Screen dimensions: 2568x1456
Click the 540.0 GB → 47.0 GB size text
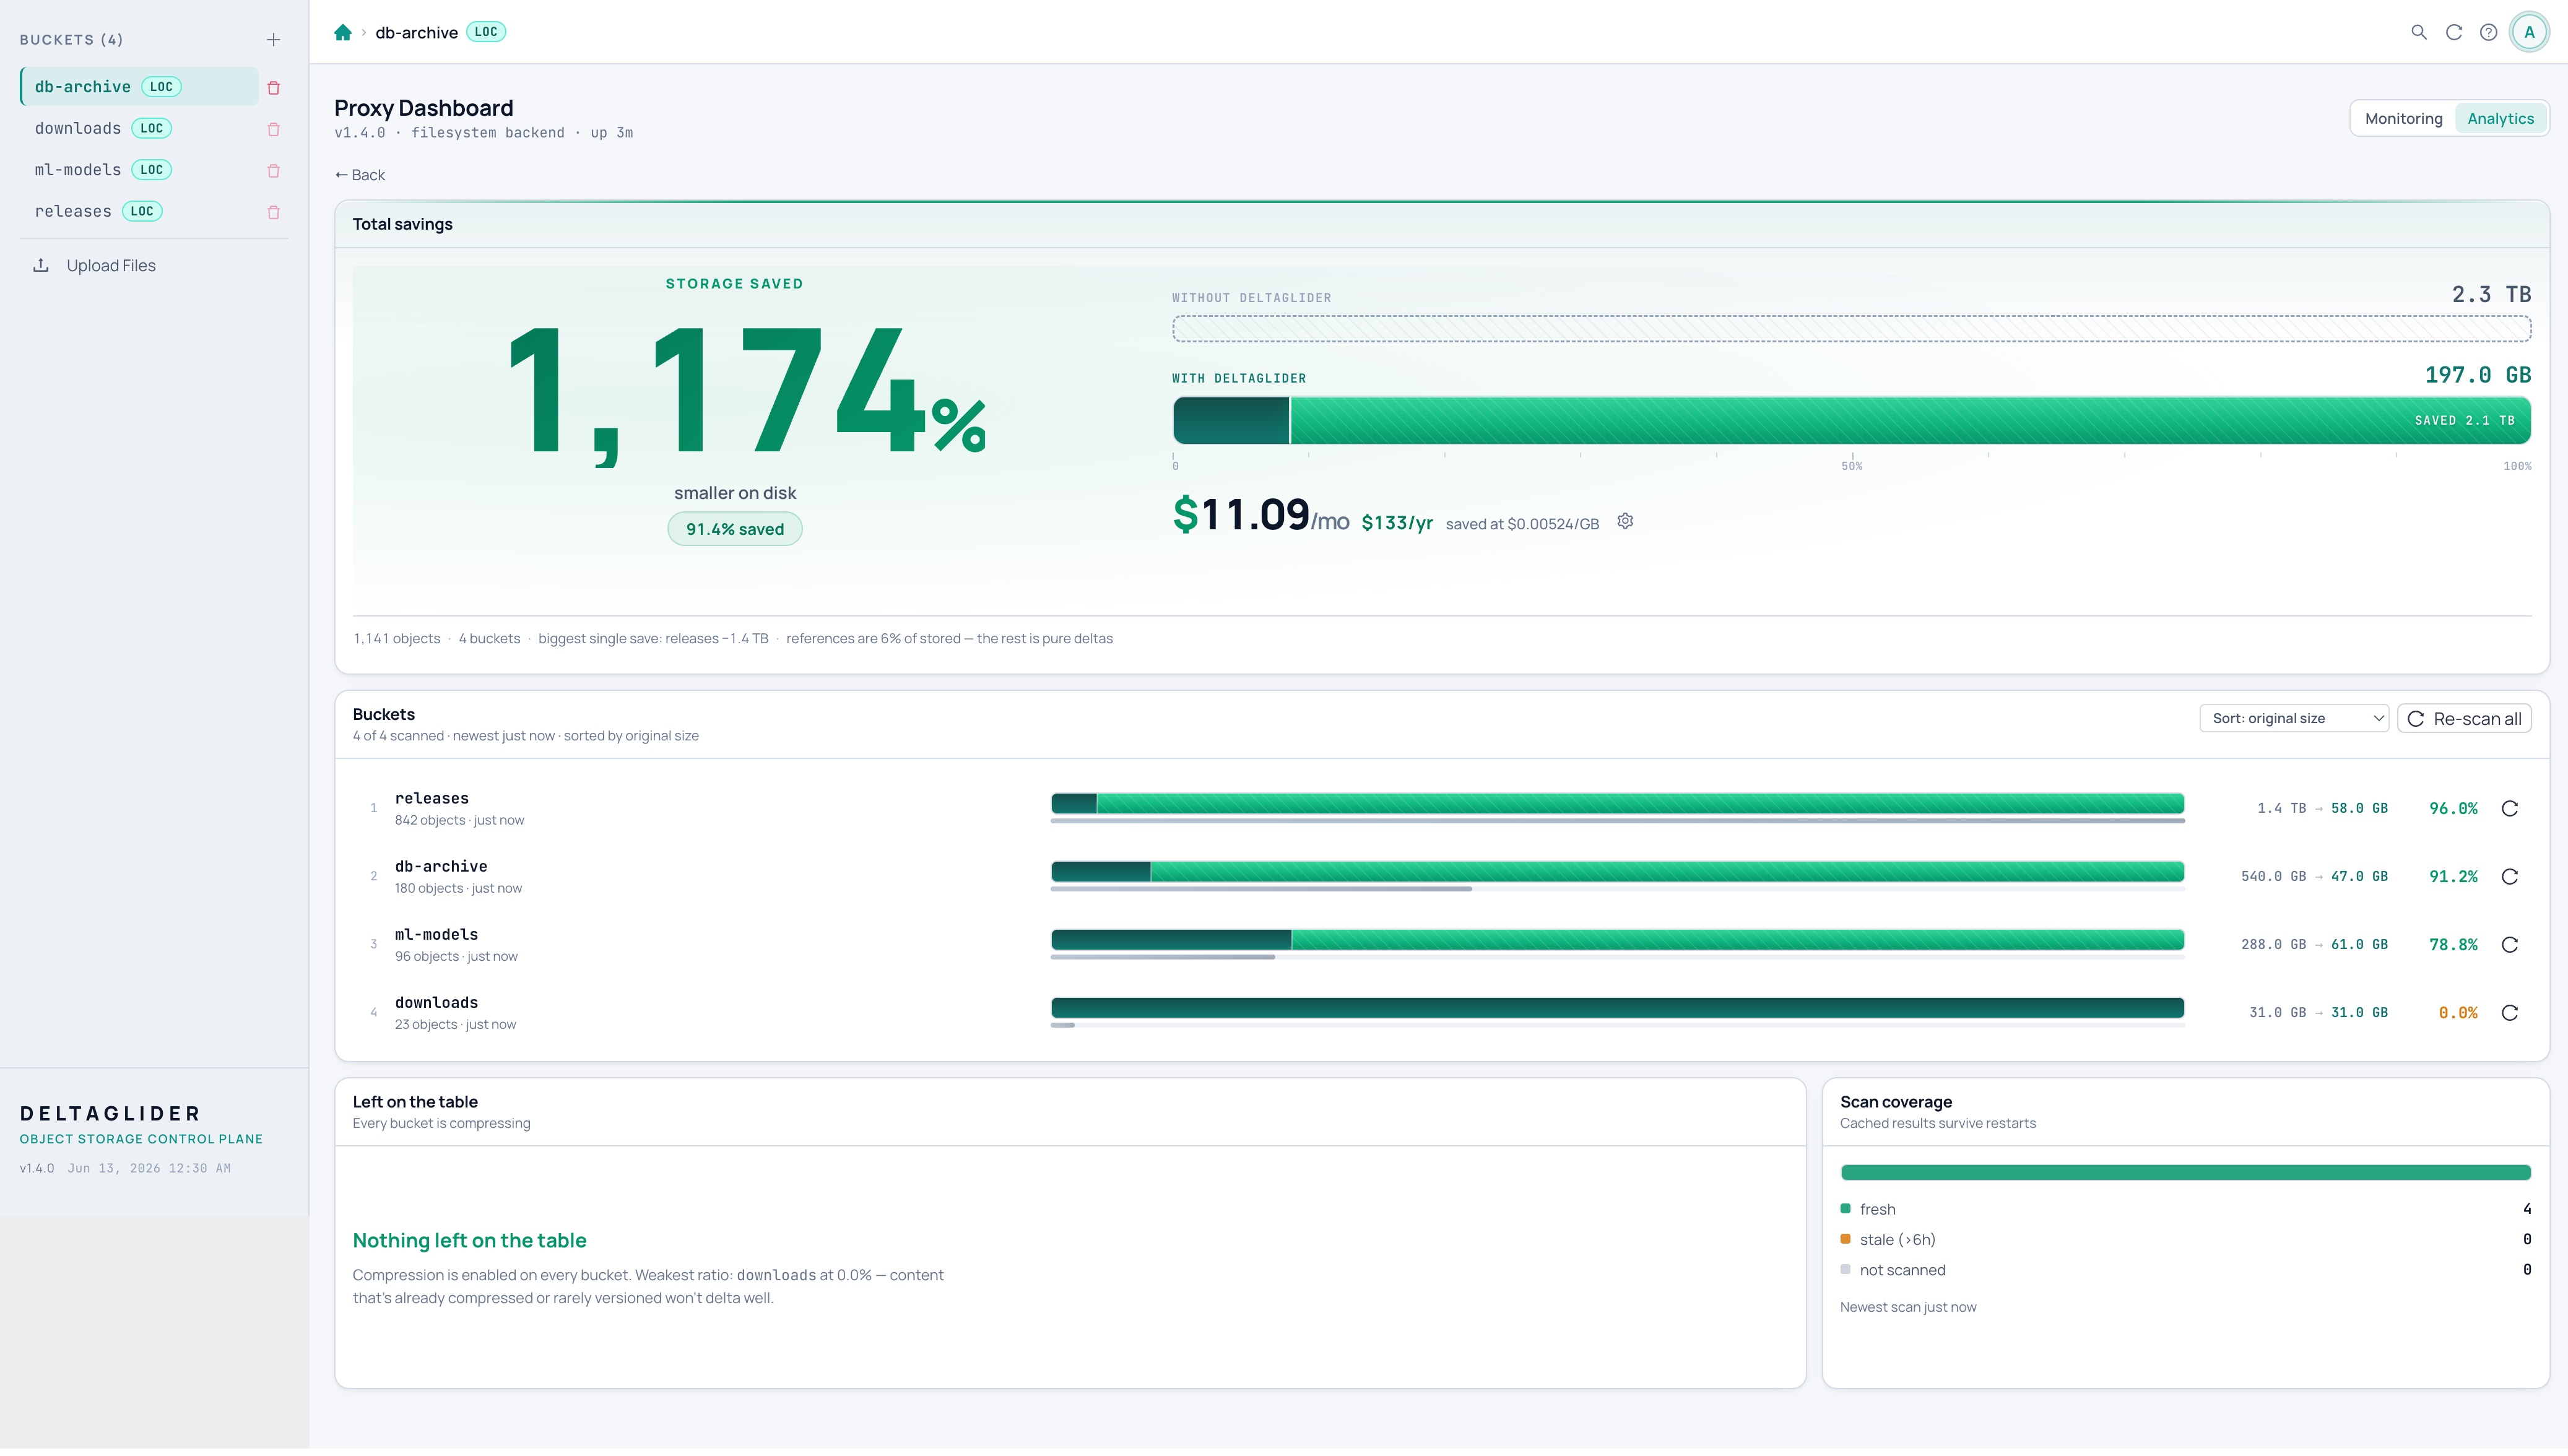coord(2314,877)
